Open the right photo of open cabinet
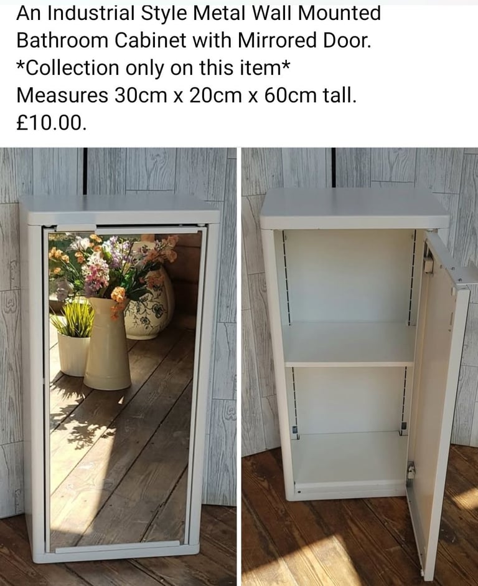The width and height of the screenshot is (478, 586). click(x=360, y=367)
